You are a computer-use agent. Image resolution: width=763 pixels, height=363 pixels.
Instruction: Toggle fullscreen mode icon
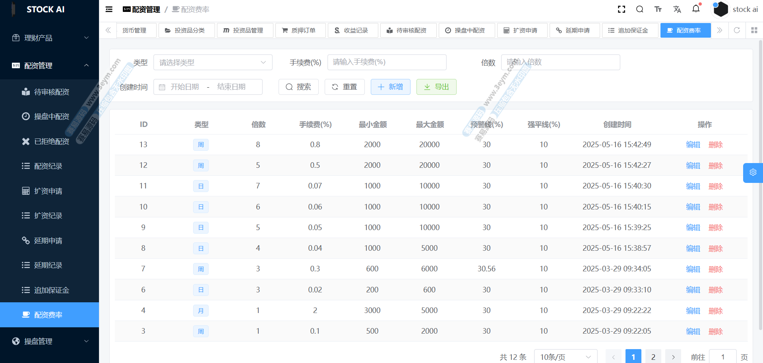pos(622,9)
